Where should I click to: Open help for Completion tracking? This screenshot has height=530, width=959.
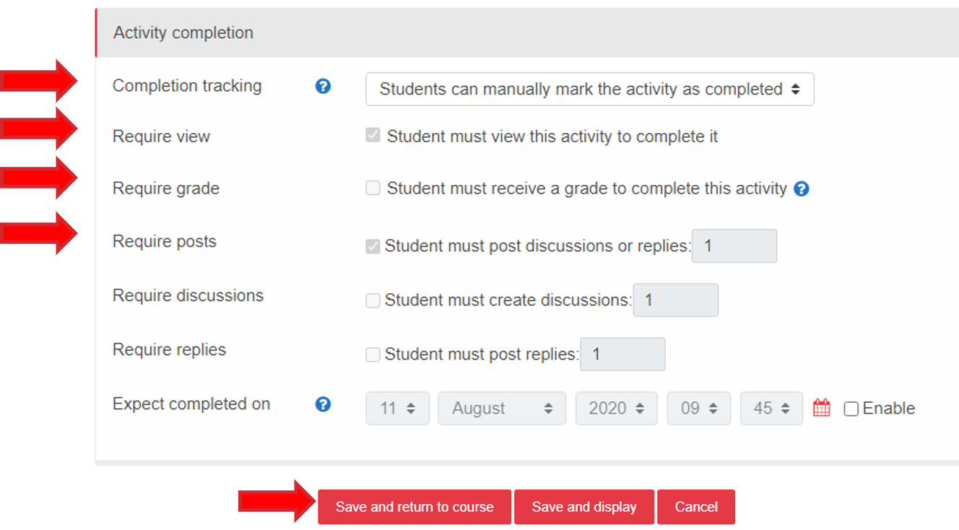[x=323, y=87]
